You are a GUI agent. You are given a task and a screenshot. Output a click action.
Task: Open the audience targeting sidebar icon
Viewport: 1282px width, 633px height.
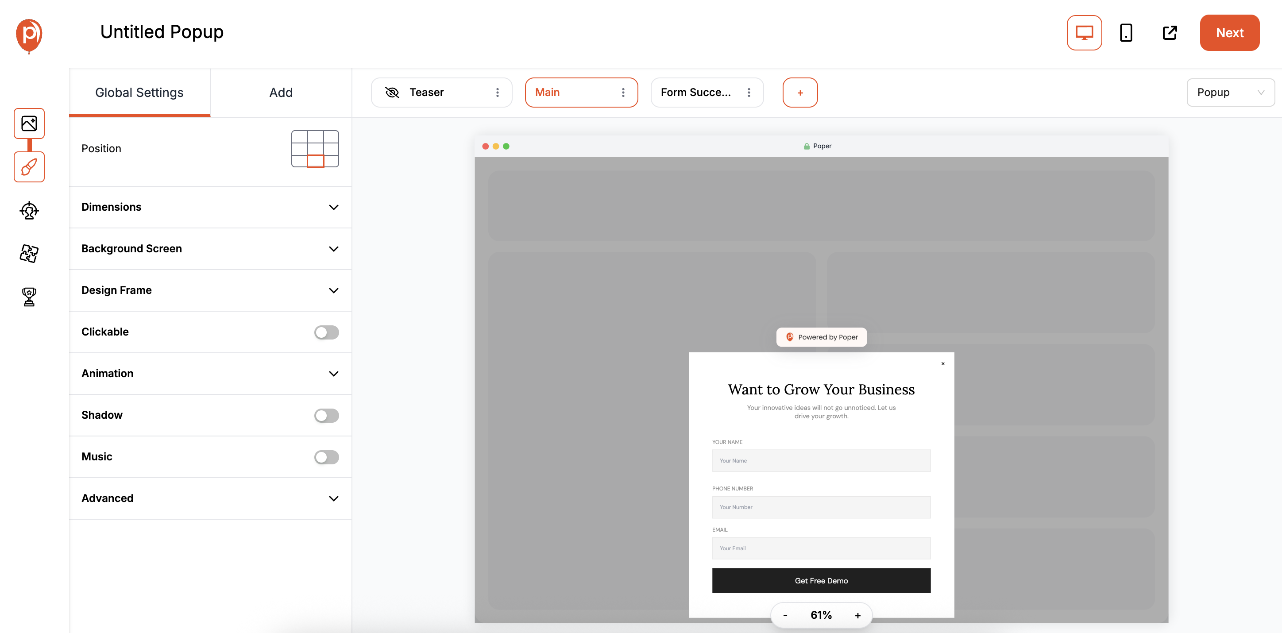(x=29, y=211)
